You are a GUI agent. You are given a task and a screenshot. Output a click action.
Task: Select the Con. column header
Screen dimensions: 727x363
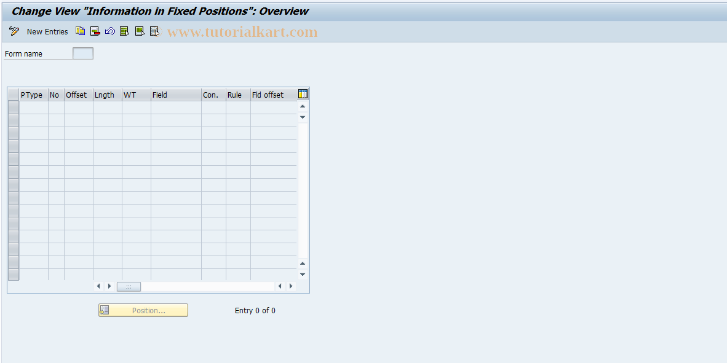pyautogui.click(x=213, y=95)
